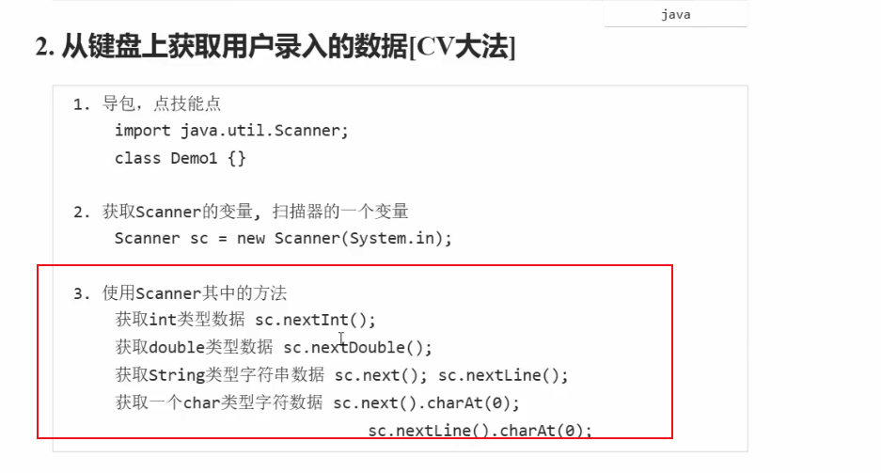The width and height of the screenshot is (881, 473).
Task: Click the 扫描器的一个变量 text
Action: pyautogui.click(x=340, y=212)
